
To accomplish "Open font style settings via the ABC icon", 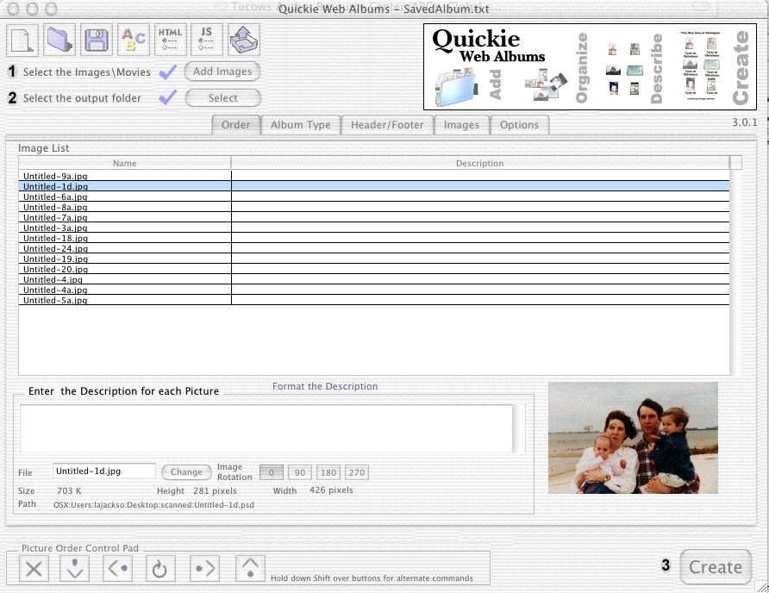I will point(132,39).
